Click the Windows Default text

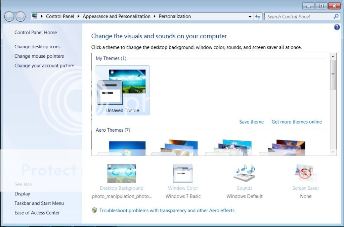[x=245, y=196]
